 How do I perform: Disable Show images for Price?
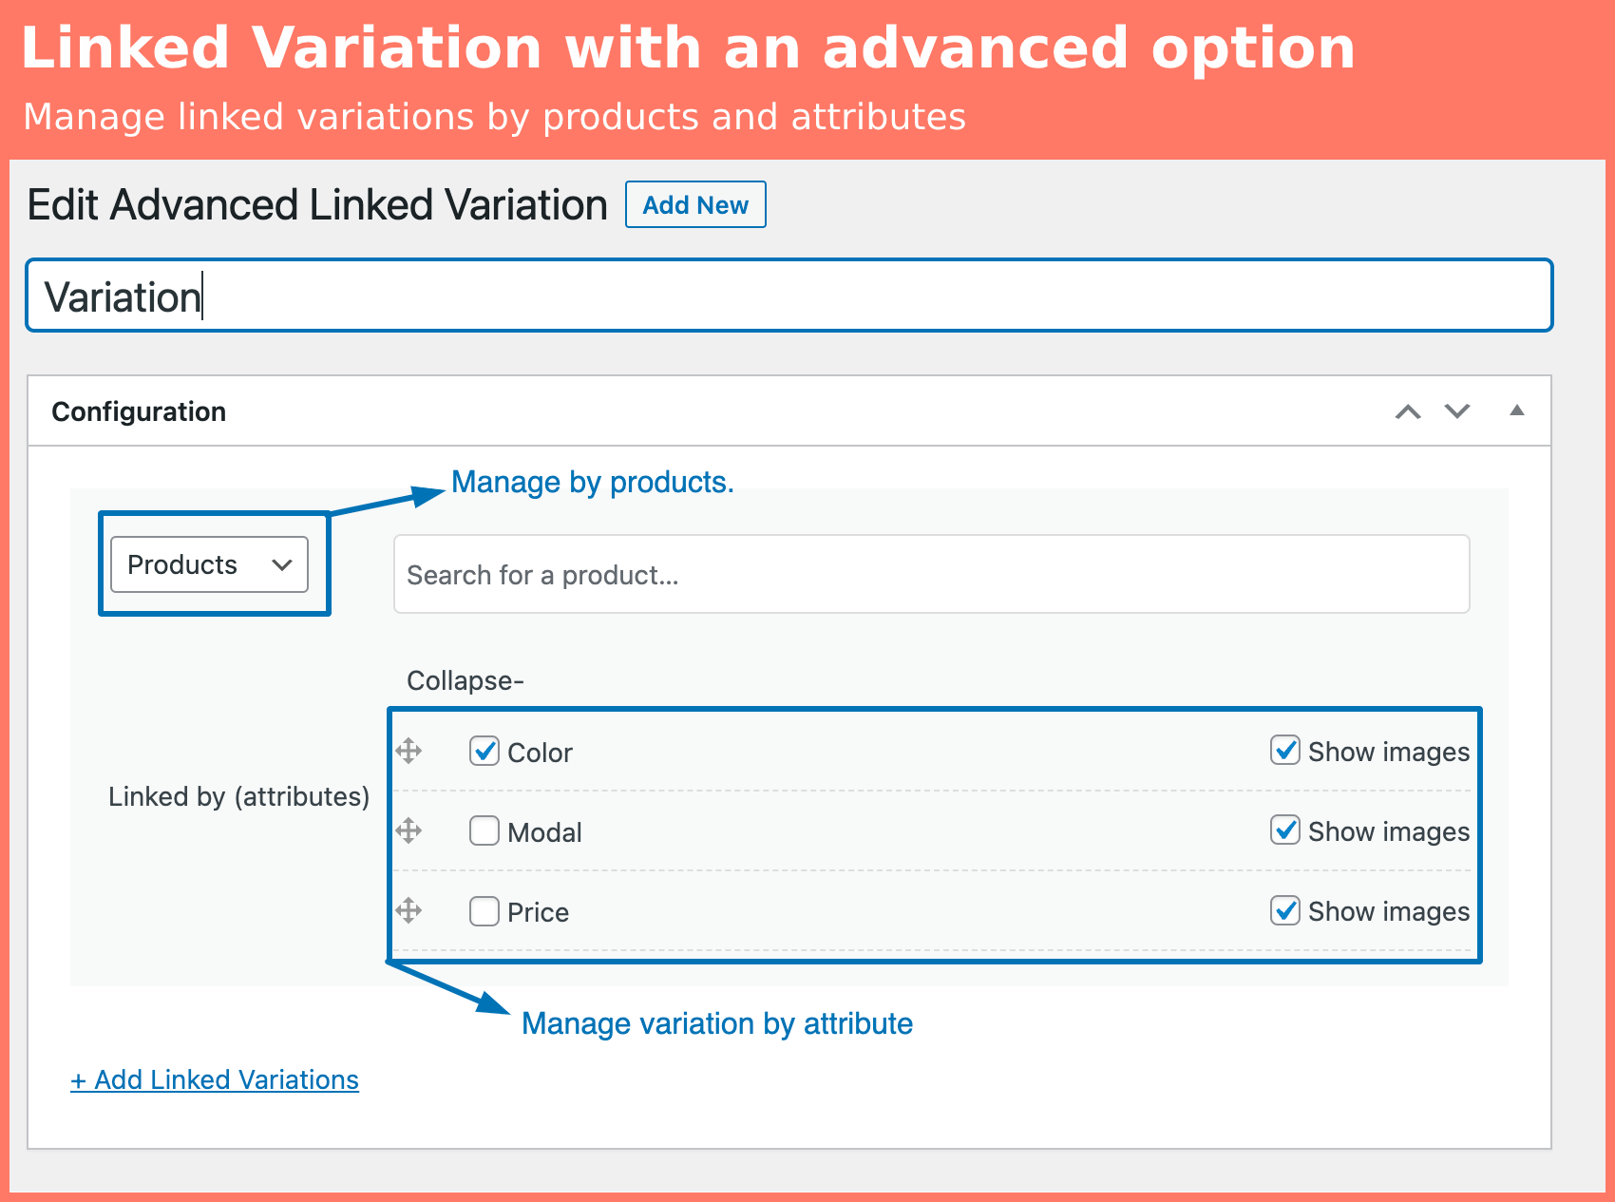[1285, 909]
